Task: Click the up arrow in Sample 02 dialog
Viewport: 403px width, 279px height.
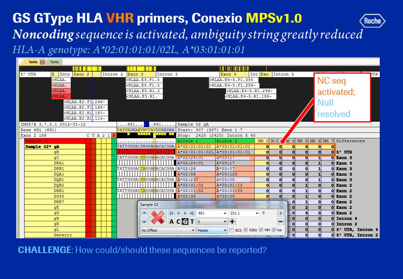Action: [144, 213]
